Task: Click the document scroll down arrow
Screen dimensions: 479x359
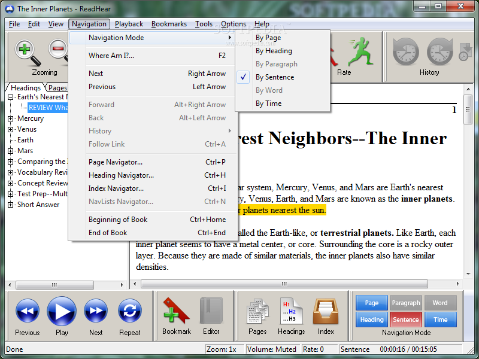Action: tap(468, 274)
